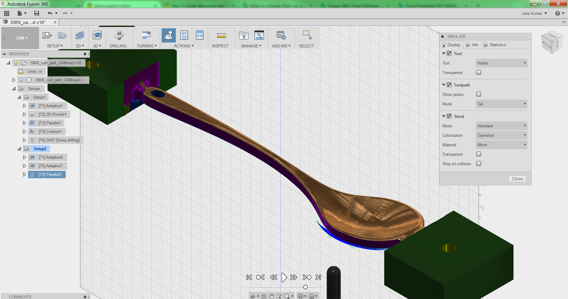Open the Help question mark menu

tap(560, 13)
